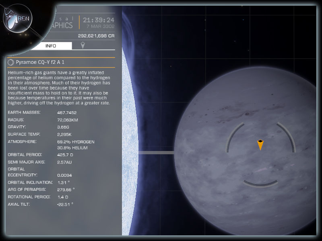
Task: Click the radius value 72,063KM
Action: (x=68, y=120)
